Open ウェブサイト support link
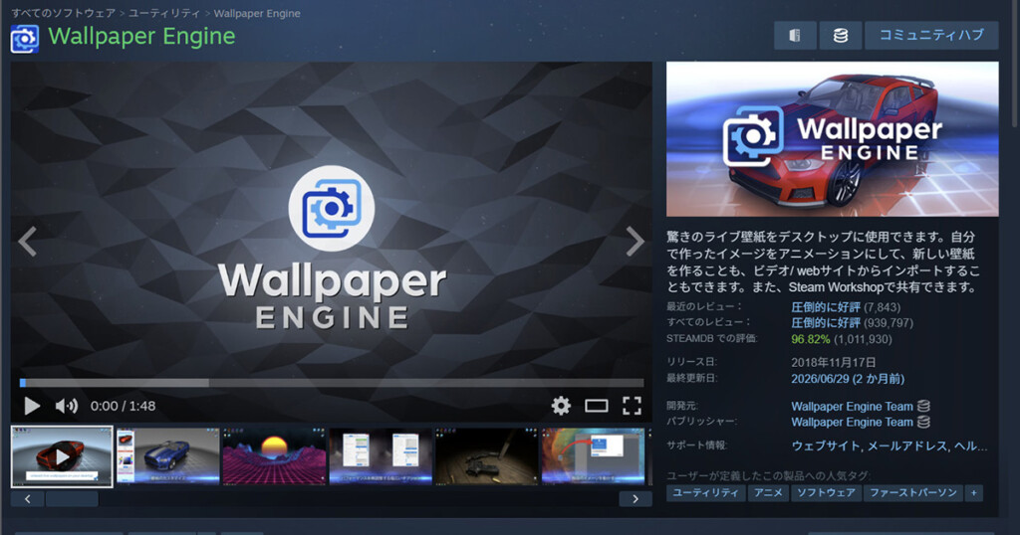The height and width of the screenshot is (535, 1020). tap(825, 446)
